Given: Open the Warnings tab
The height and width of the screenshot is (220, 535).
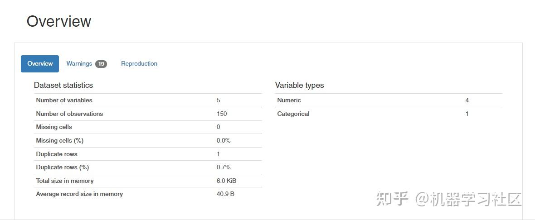Looking at the screenshot, I should 79,64.
